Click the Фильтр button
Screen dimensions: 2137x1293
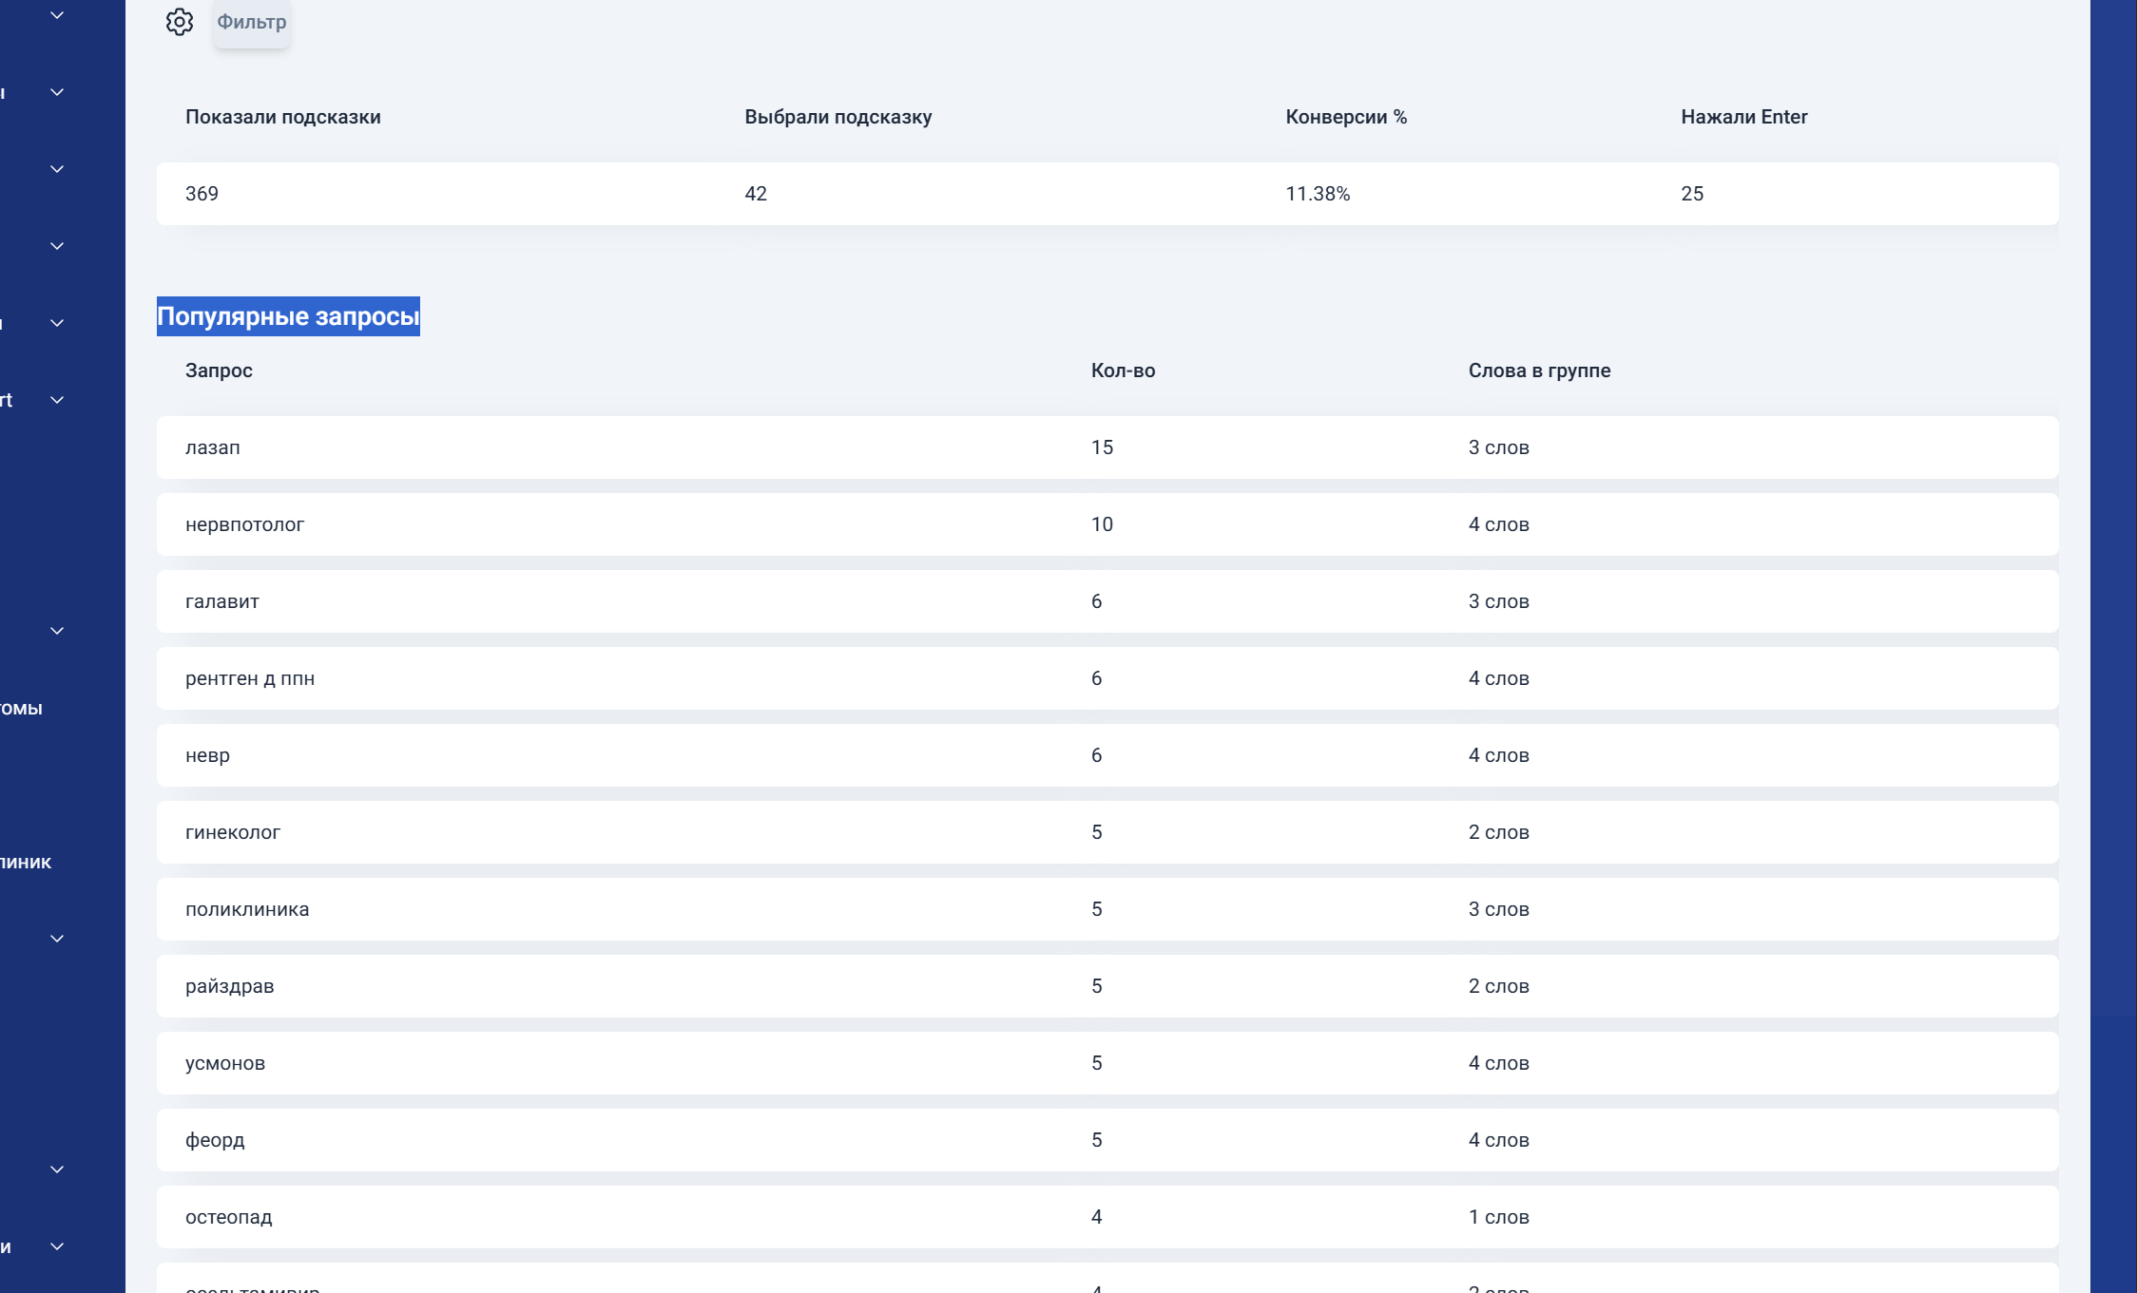pyautogui.click(x=252, y=22)
